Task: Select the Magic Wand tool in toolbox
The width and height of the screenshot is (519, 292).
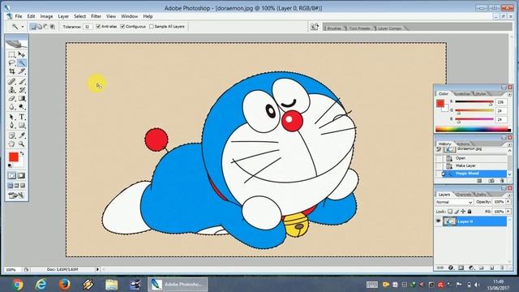Action: tap(22, 62)
